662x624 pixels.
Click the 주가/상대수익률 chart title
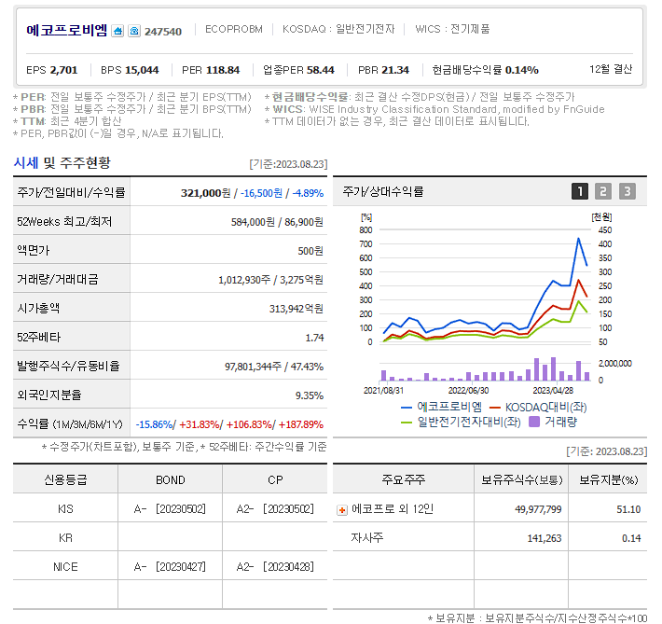383,192
